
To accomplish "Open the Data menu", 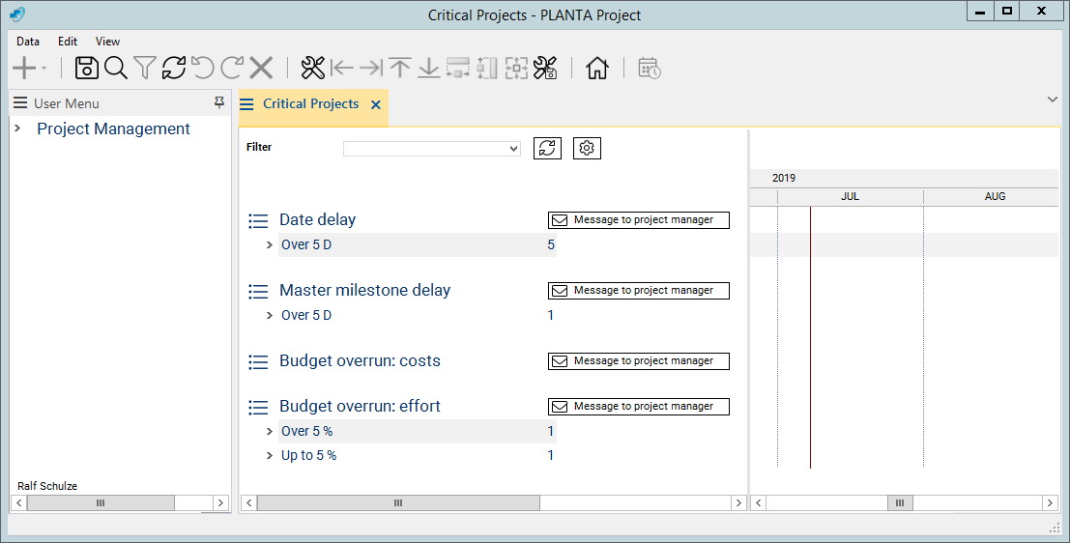I will pos(28,42).
